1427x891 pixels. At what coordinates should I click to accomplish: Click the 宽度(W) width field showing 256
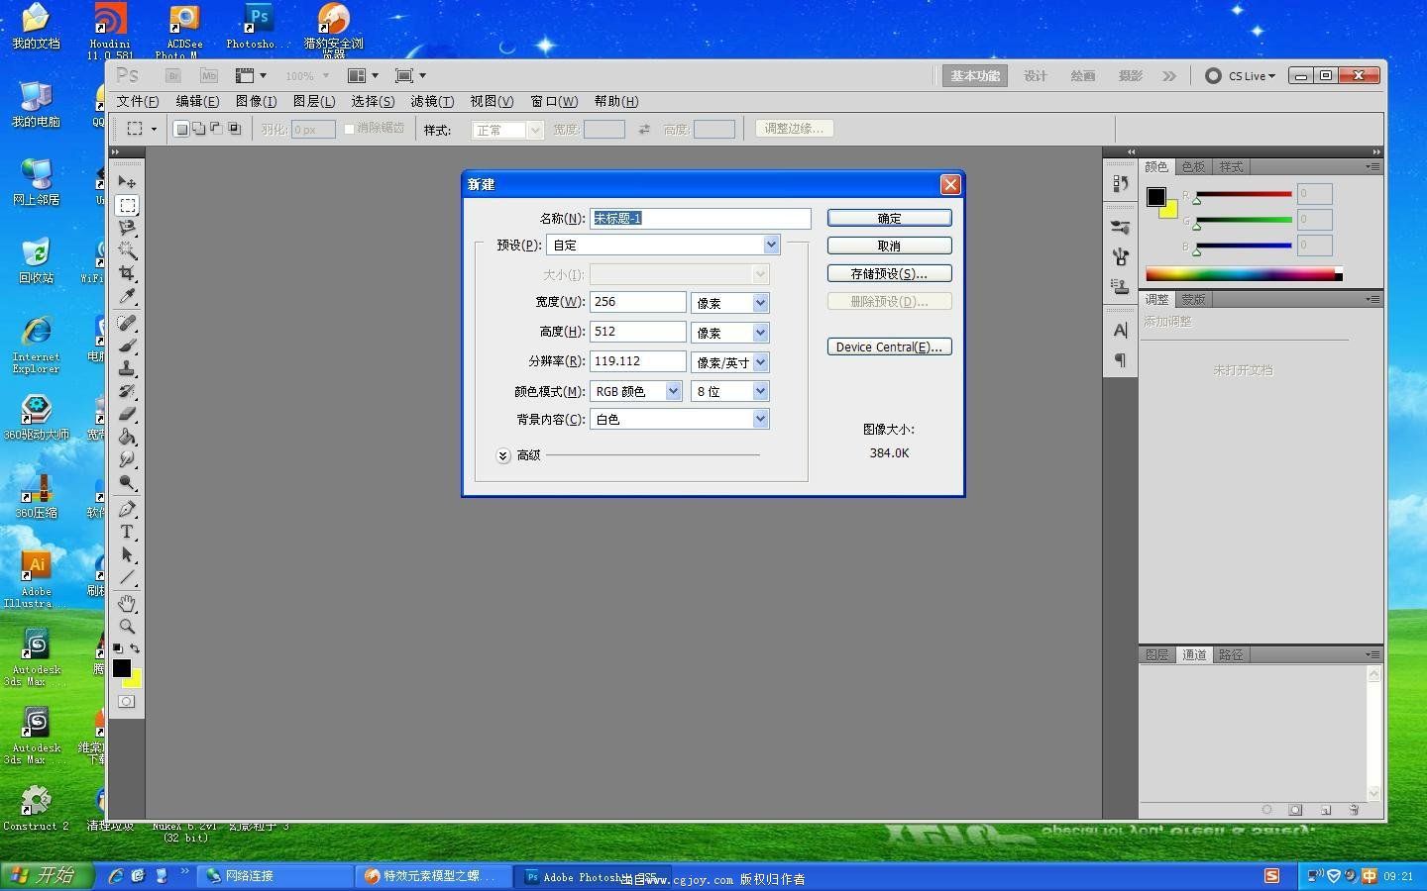638,302
